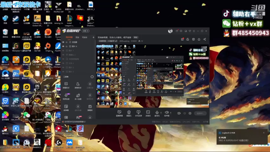The height and width of the screenshot is (152, 270).
Task: Open the Recycle Bin (回收站) icon
Action: [x=5, y=33]
